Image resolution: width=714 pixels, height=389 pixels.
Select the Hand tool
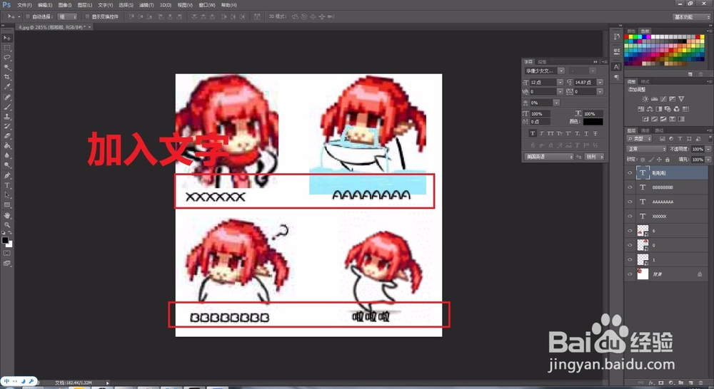(7, 215)
